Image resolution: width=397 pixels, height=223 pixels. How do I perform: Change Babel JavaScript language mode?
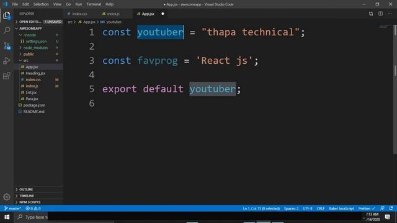[x=341, y=208]
